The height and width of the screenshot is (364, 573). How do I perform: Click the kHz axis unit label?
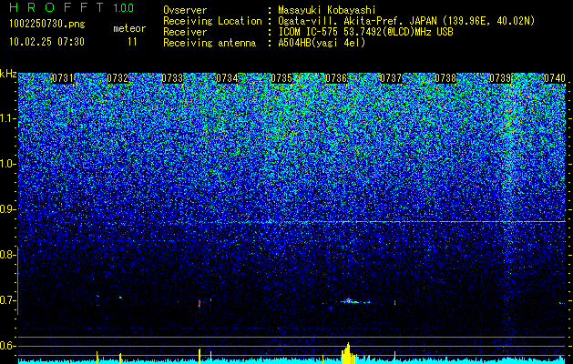pos(8,74)
